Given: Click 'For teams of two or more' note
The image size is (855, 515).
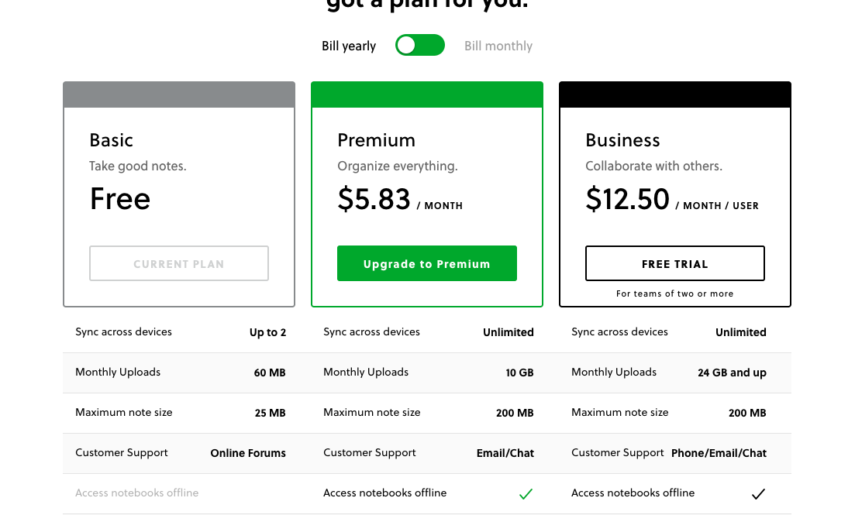Looking at the screenshot, I should click(674, 294).
